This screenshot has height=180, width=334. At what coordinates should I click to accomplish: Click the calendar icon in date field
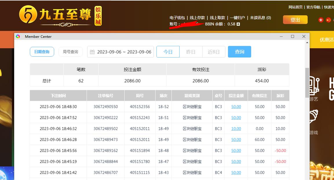coord(92,52)
